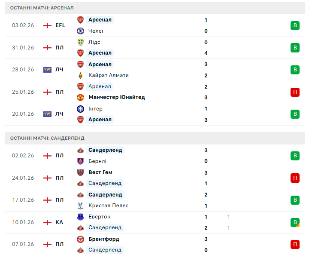
Task: Click the 'Останні матчі: Сандерленд' header
Action: [47, 138]
